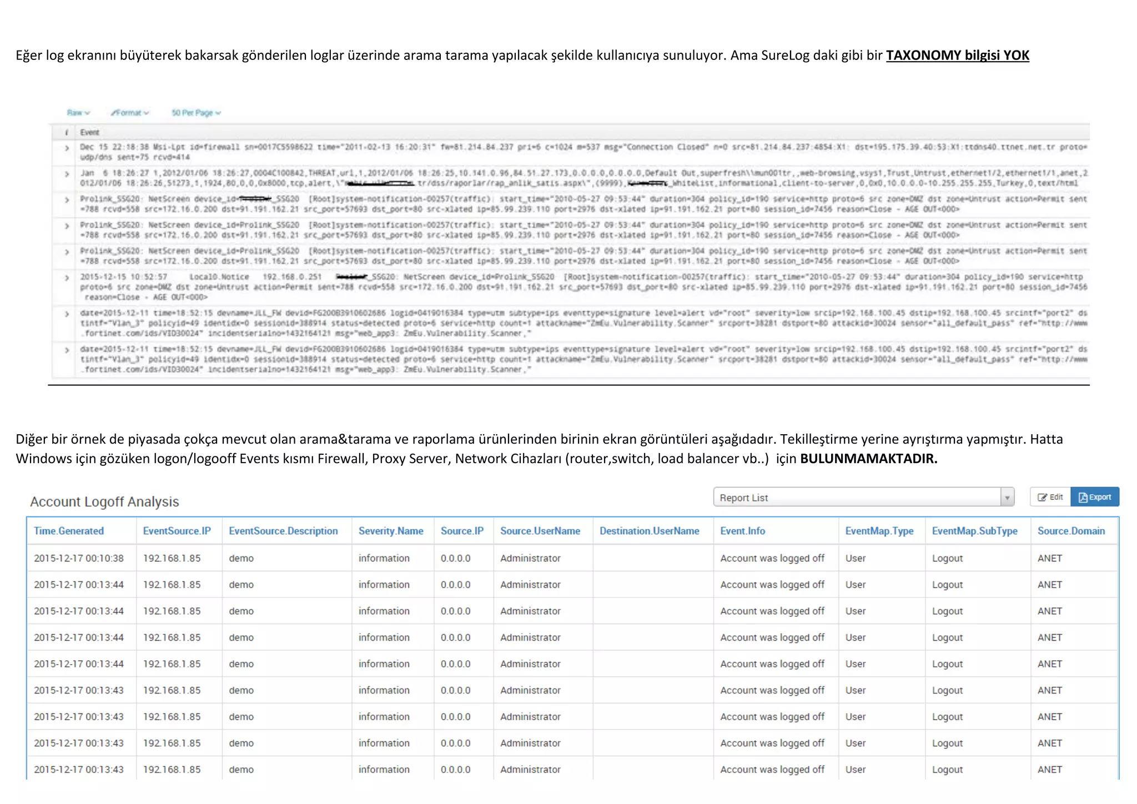This screenshot has width=1137, height=804.
Task: Open the Format dropdown menu
Action: pyautogui.click(x=130, y=113)
